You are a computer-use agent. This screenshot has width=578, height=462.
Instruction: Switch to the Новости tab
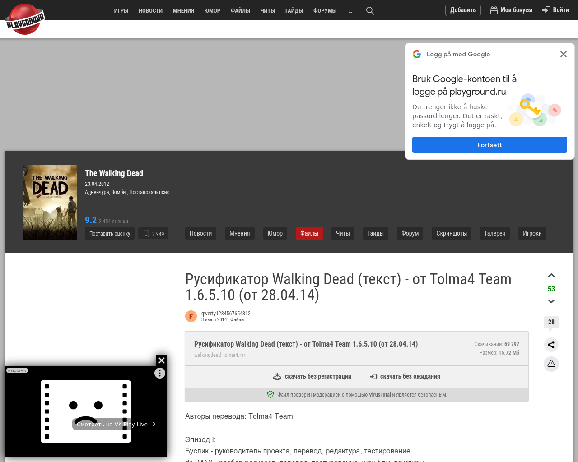(x=200, y=233)
